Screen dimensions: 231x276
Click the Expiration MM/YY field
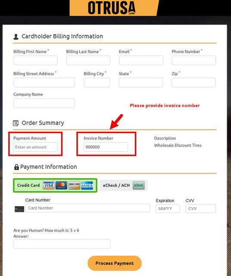coord(168,208)
